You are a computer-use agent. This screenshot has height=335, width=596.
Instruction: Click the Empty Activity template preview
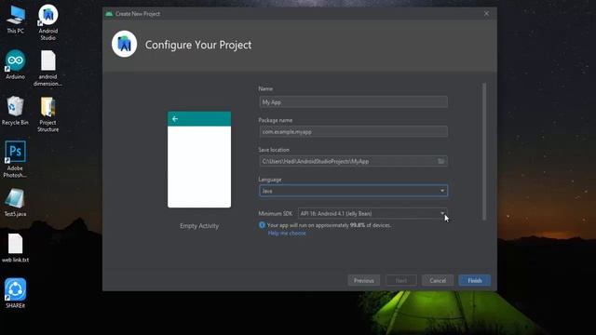[x=199, y=159]
